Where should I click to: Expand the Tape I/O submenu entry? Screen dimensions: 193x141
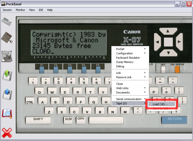(130, 103)
